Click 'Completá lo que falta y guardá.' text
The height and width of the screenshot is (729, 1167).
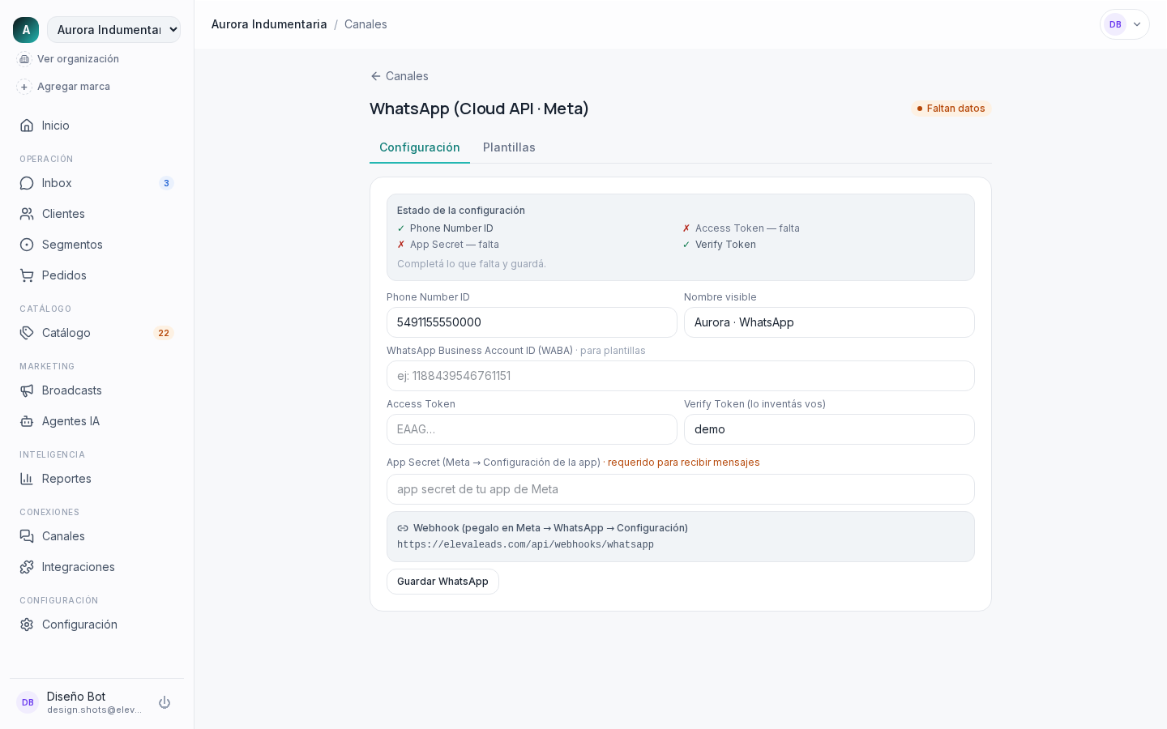point(472,264)
